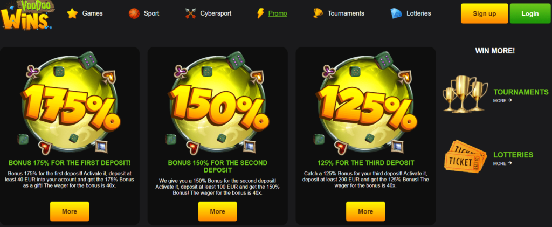Click the basketball icon for Sport

[134, 13]
